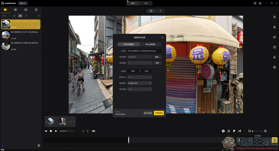
Task: Switch to the 项目 tab
Action: (146, 3)
